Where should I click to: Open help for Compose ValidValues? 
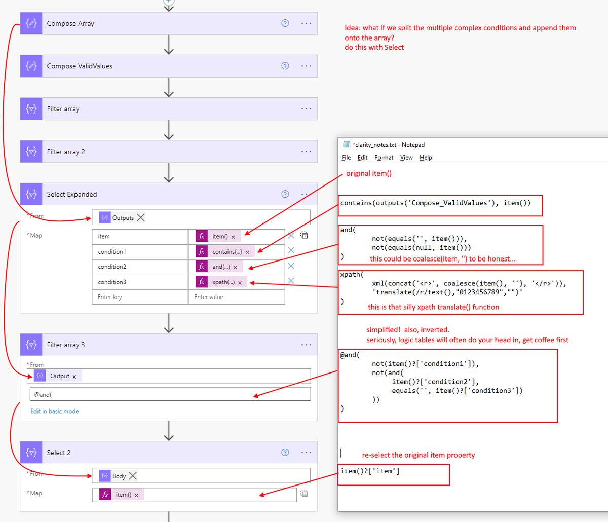coord(285,66)
